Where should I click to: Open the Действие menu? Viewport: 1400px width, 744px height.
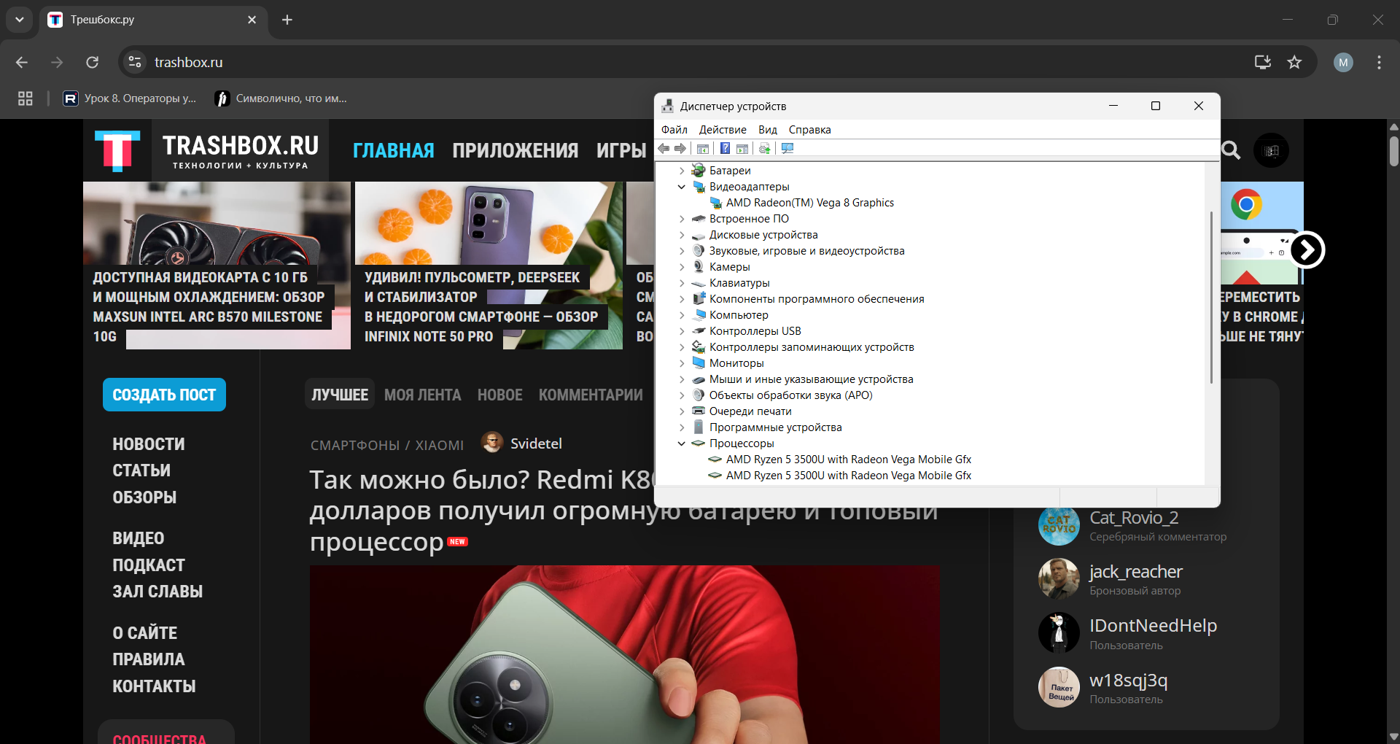pyautogui.click(x=723, y=130)
